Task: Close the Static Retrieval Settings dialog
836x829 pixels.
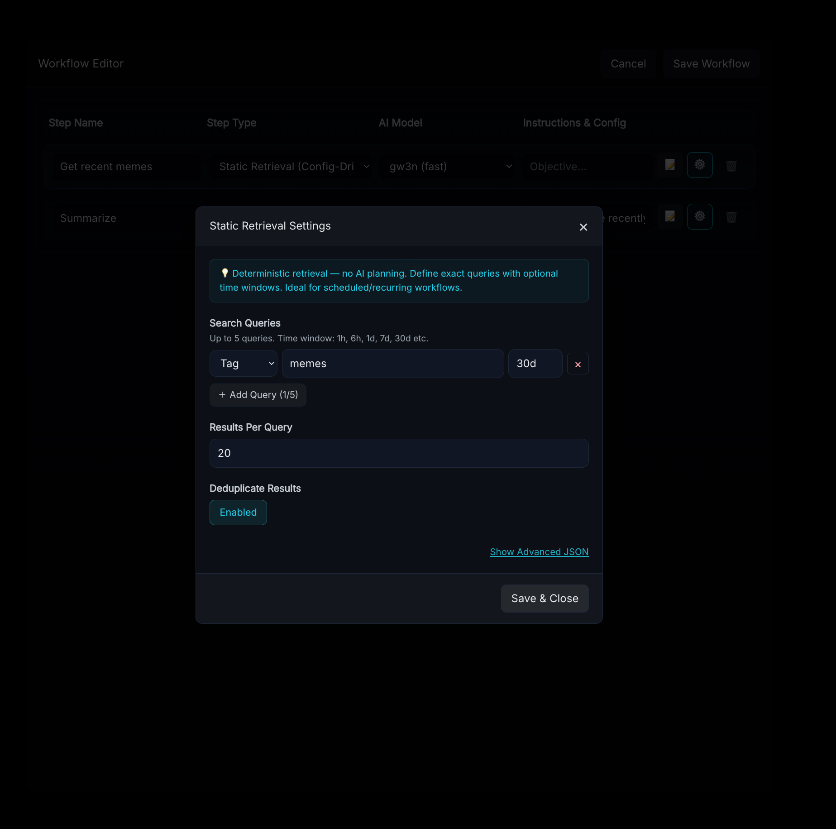Action: pyautogui.click(x=583, y=227)
